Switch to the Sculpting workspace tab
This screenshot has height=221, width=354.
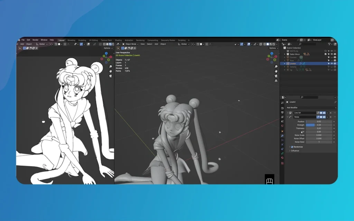point(82,40)
